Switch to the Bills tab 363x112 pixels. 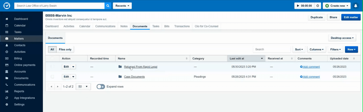(x=167, y=26)
